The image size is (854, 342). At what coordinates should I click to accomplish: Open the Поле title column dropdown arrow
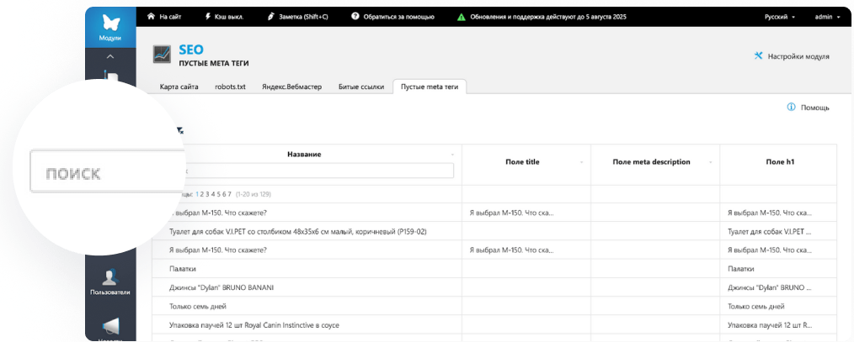point(582,162)
